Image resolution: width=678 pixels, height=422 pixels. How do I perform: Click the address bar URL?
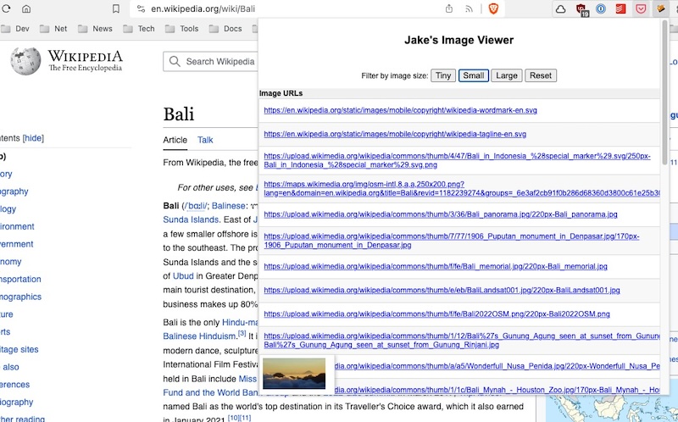tap(203, 8)
